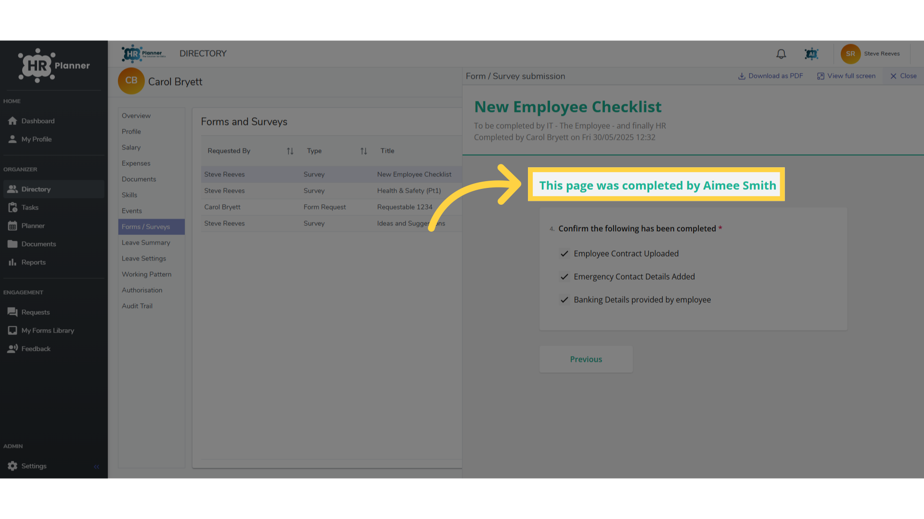Open the Authorisation section

(151, 290)
